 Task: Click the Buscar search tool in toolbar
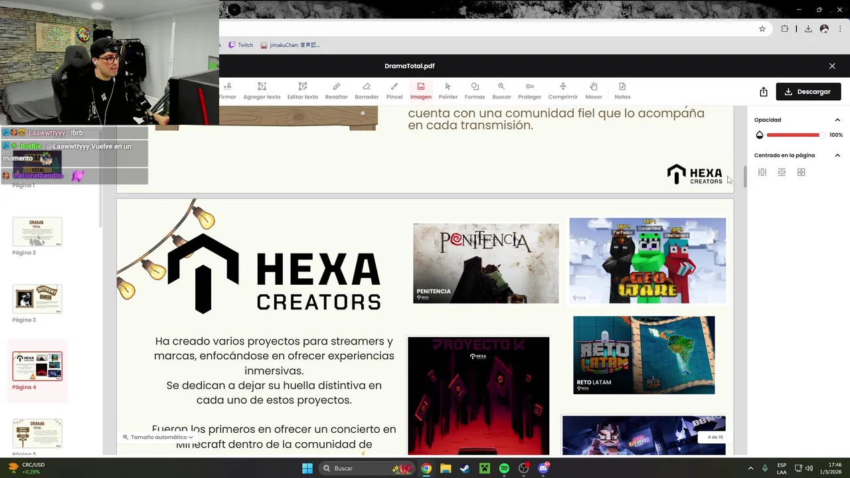coord(501,91)
